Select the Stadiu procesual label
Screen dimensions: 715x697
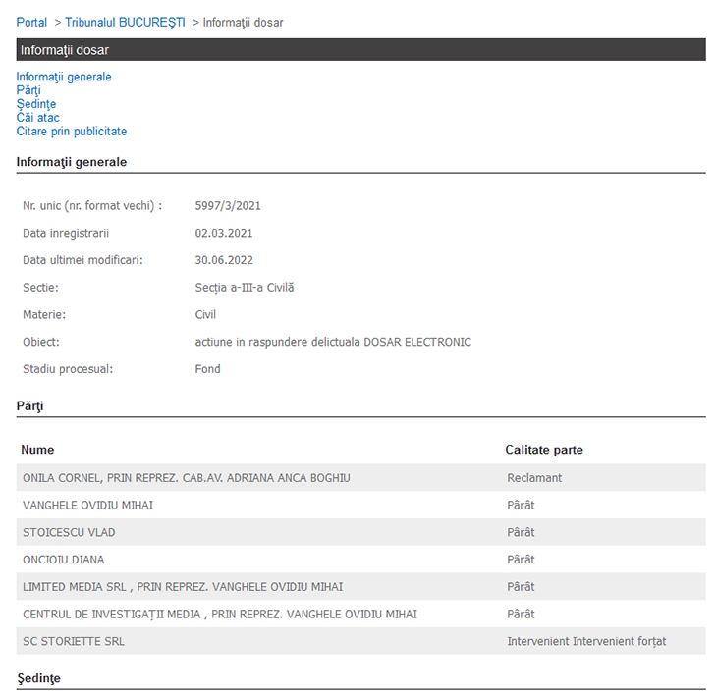68,369
